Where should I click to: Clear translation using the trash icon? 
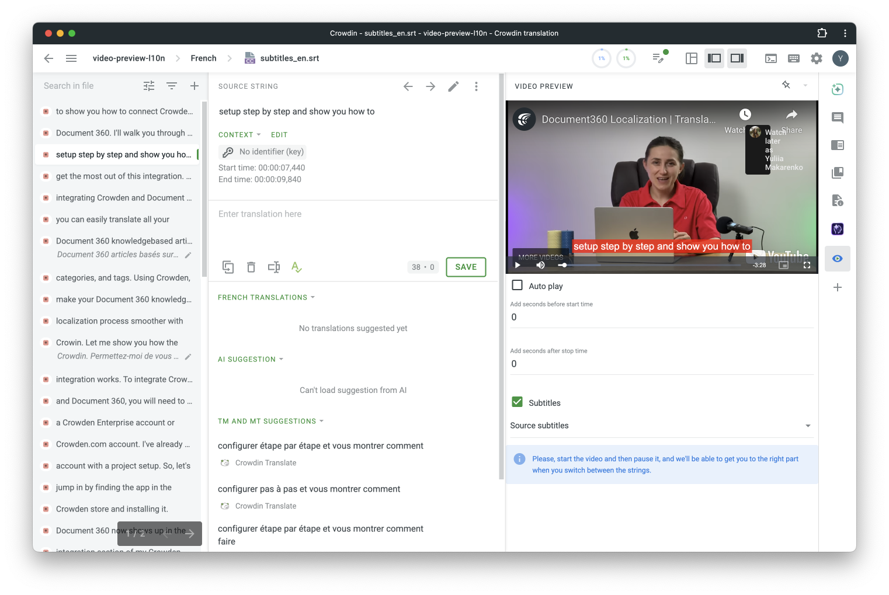pyautogui.click(x=251, y=267)
